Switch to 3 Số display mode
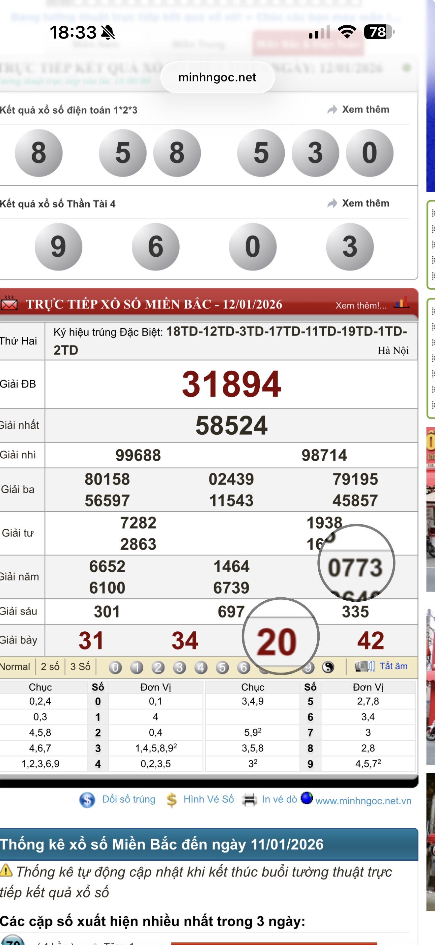 point(80,667)
